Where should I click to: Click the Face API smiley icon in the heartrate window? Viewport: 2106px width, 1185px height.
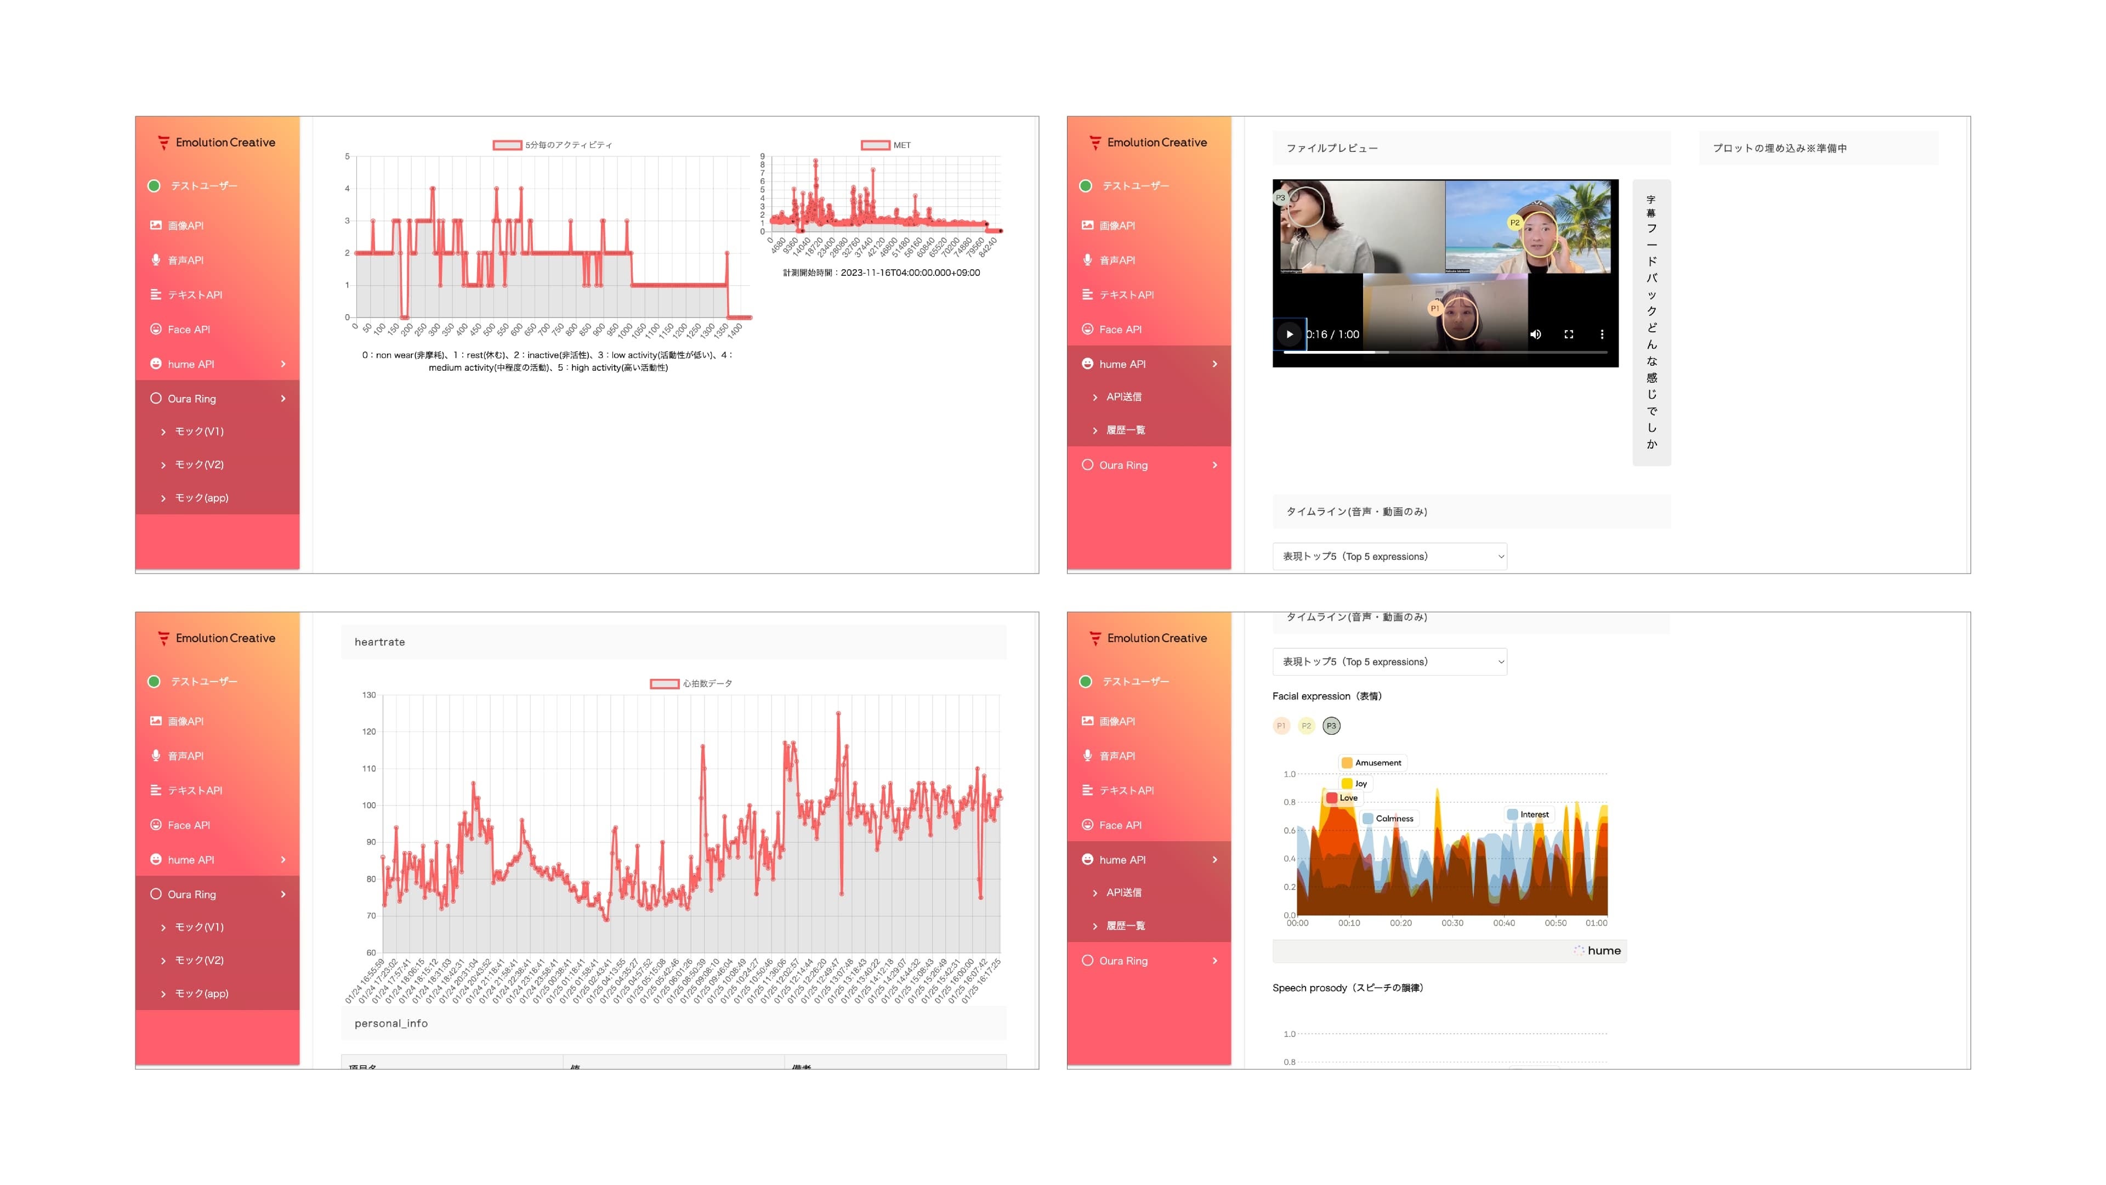tap(155, 825)
